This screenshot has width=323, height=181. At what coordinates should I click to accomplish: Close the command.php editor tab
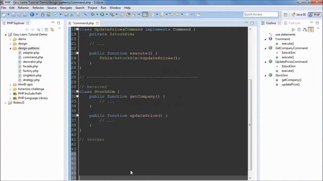coord(97,23)
